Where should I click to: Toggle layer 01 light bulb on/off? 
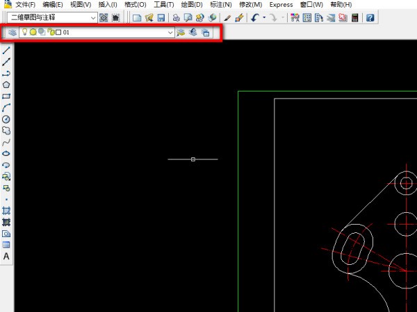[25, 32]
